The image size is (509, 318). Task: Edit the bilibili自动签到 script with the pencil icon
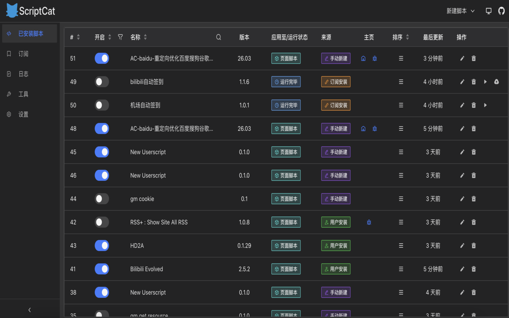click(462, 81)
